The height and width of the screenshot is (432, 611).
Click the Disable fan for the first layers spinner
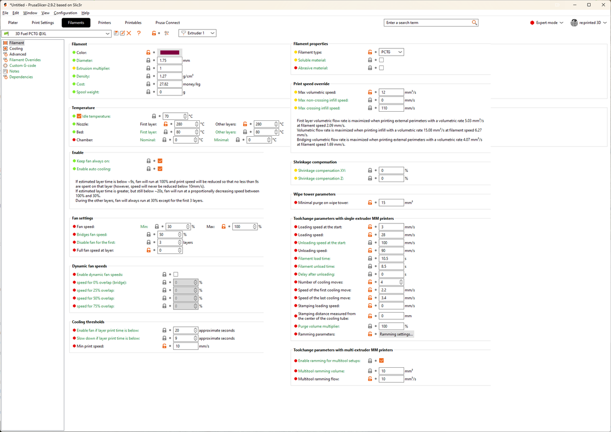180,242
